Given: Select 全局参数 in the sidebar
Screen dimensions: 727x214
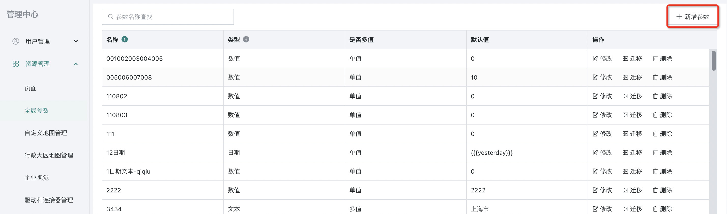Looking at the screenshot, I should tap(37, 111).
